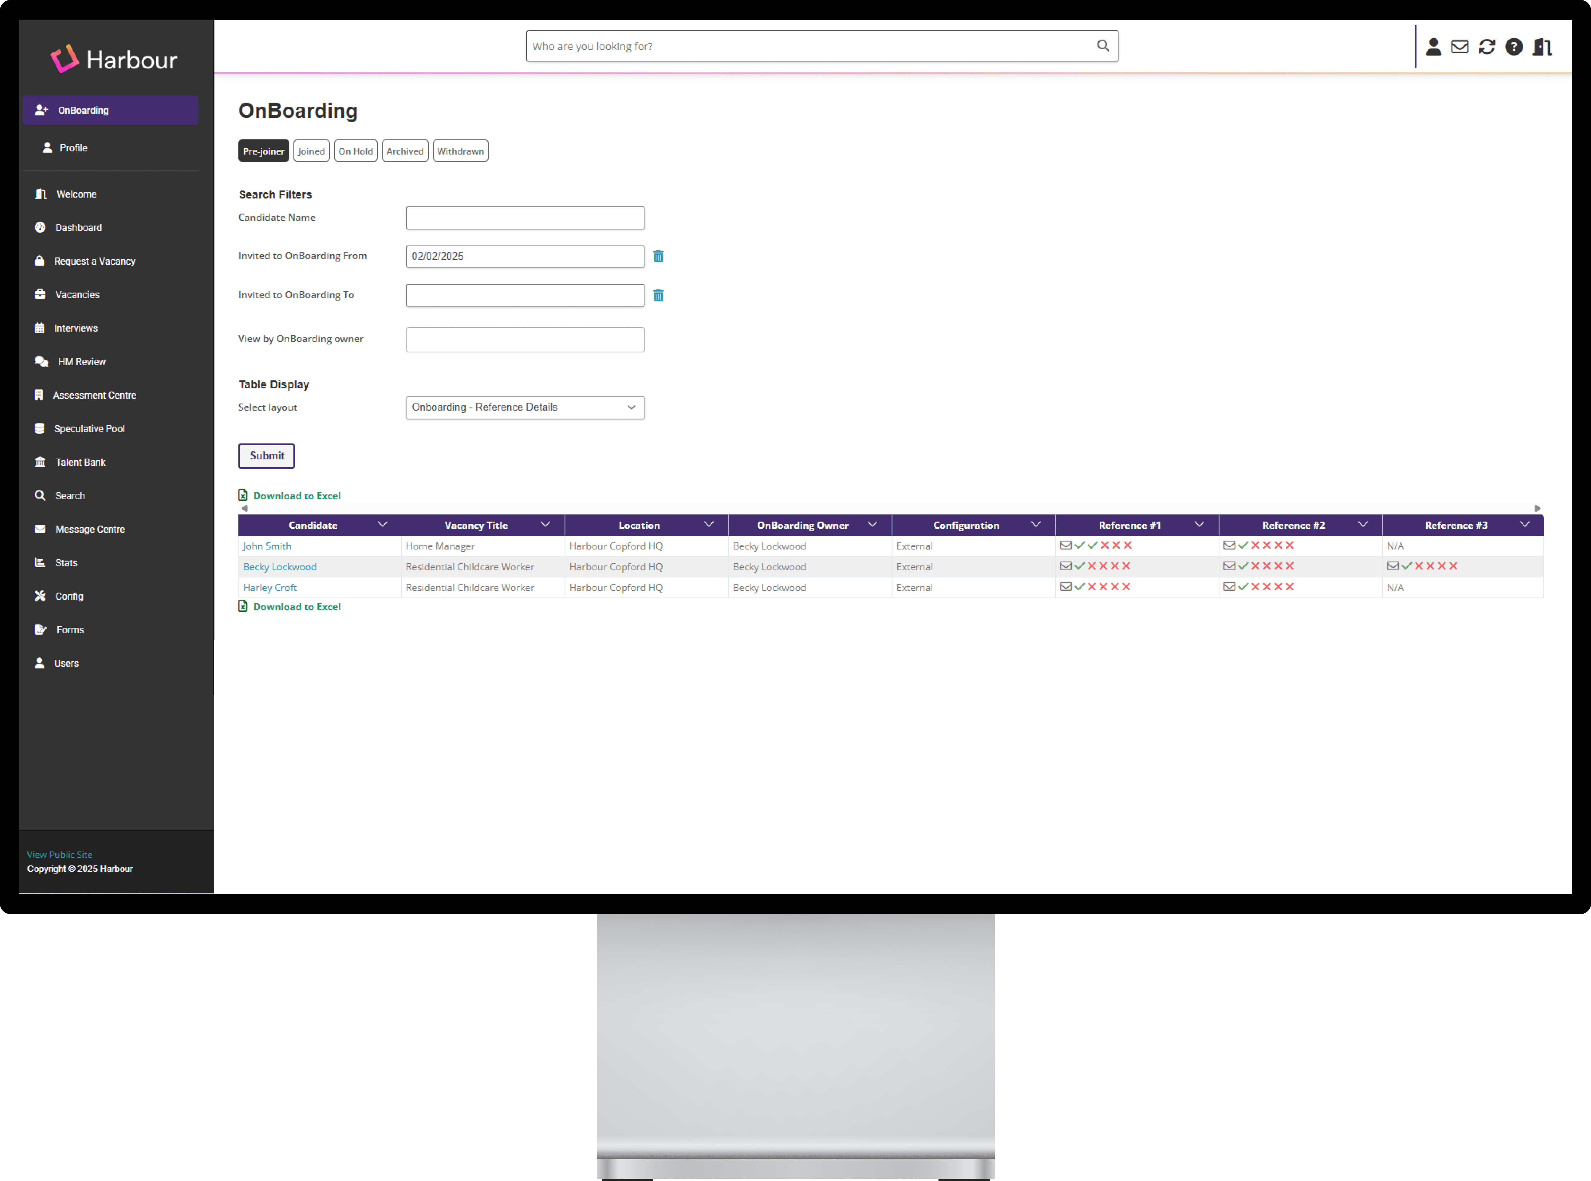Switch to the Joined tab
Screen dimensions: 1591x1181
point(312,151)
